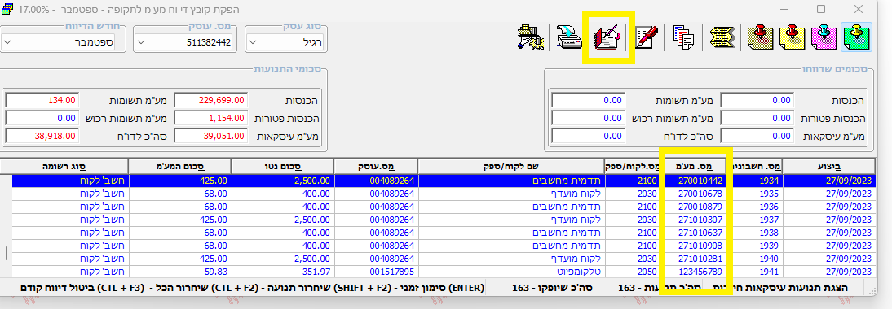Click the מע"מ עיסקאות field showing 39,051.00
The height and width of the screenshot is (309, 892).
tap(210, 136)
